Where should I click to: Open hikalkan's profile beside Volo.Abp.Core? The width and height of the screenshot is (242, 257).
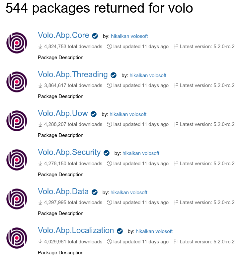click(x=120, y=36)
